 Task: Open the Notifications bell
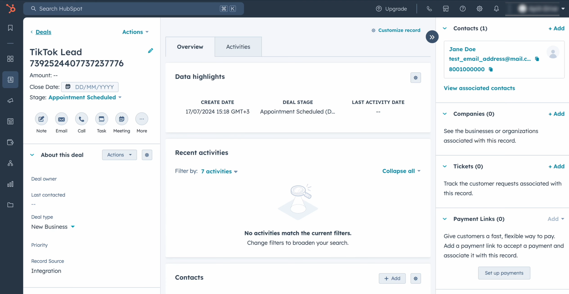click(496, 9)
